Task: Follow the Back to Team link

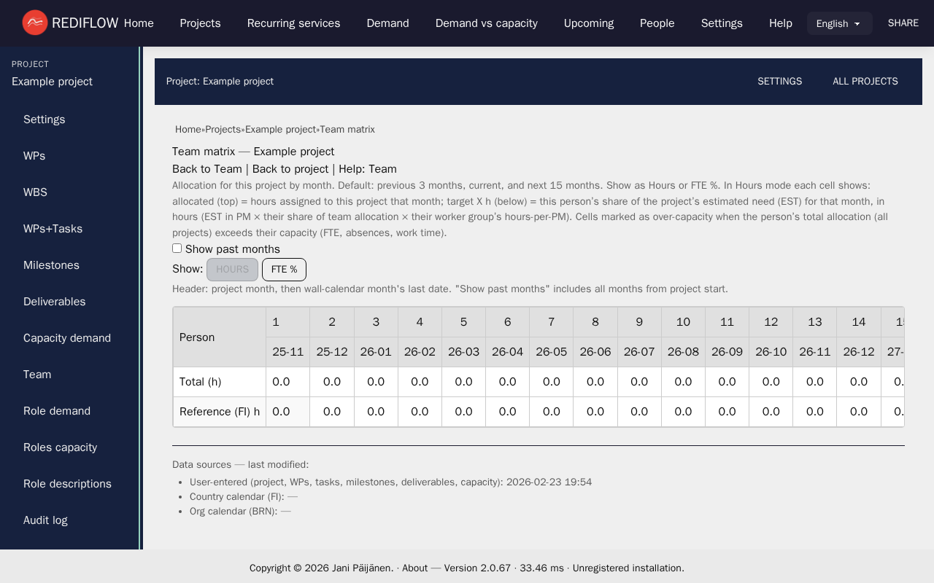Action: [207, 169]
